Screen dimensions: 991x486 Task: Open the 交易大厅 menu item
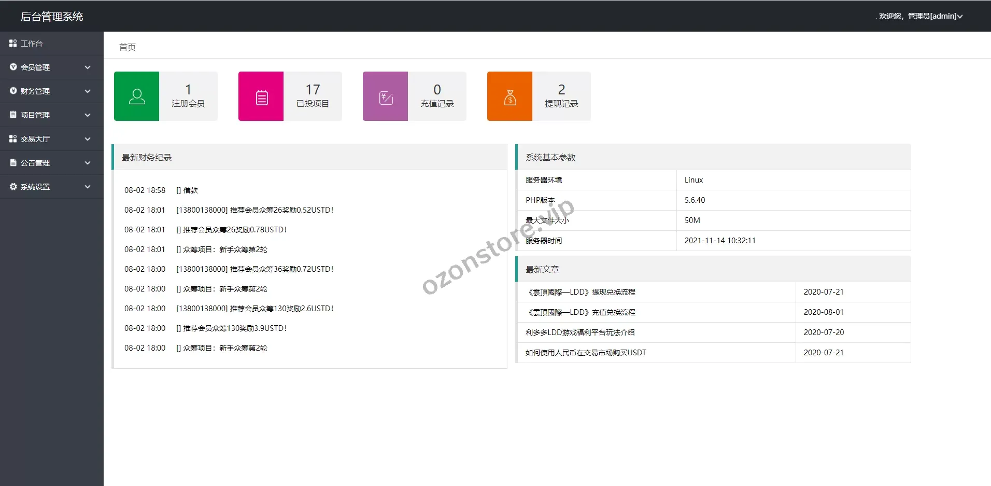[35, 138]
